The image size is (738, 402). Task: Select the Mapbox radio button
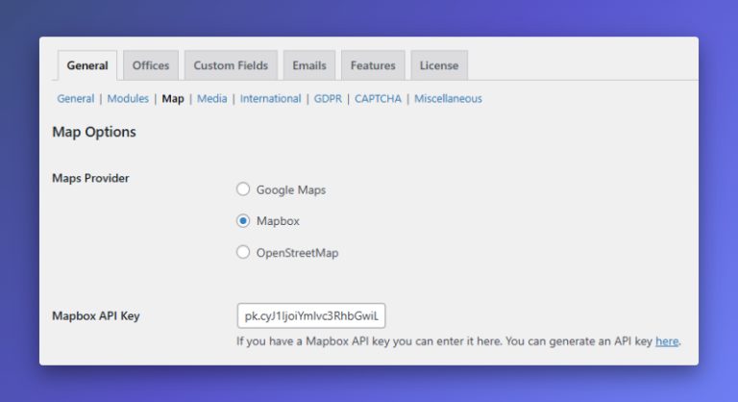[x=243, y=220]
